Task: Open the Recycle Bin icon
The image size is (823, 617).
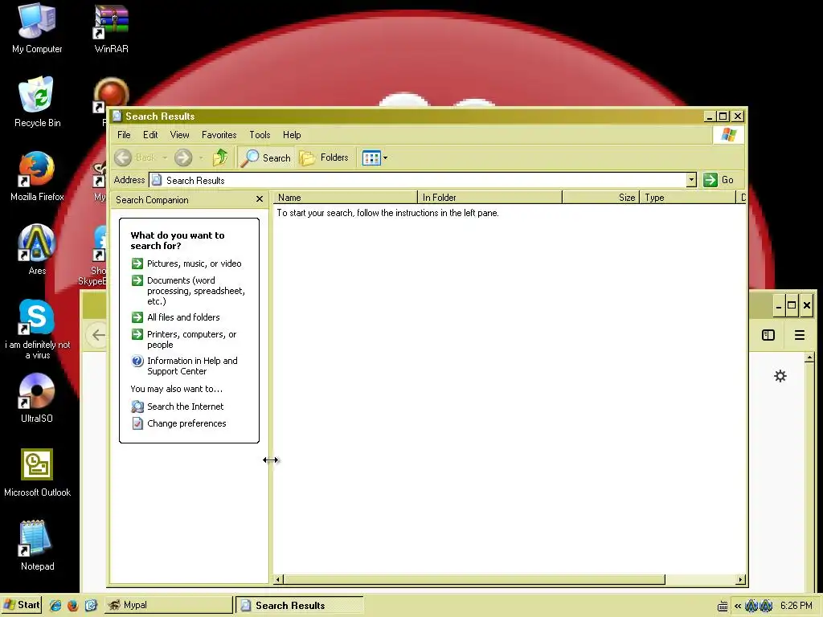Action: point(37,102)
